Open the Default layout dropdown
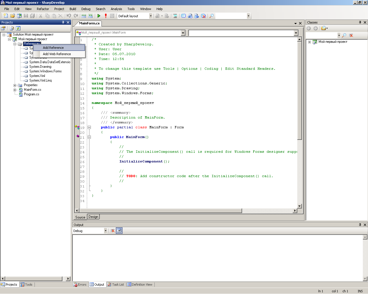 click(151, 16)
